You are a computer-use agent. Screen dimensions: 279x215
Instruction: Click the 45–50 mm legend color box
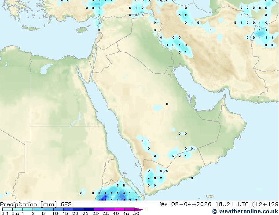(129, 209)
